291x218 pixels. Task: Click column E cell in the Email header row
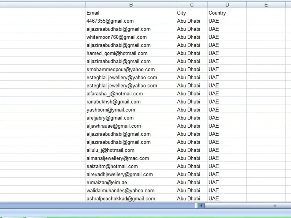[x=266, y=13]
